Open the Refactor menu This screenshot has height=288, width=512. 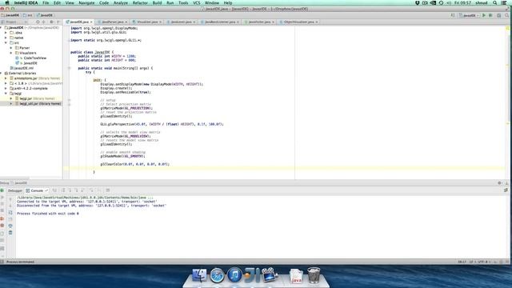140,3
